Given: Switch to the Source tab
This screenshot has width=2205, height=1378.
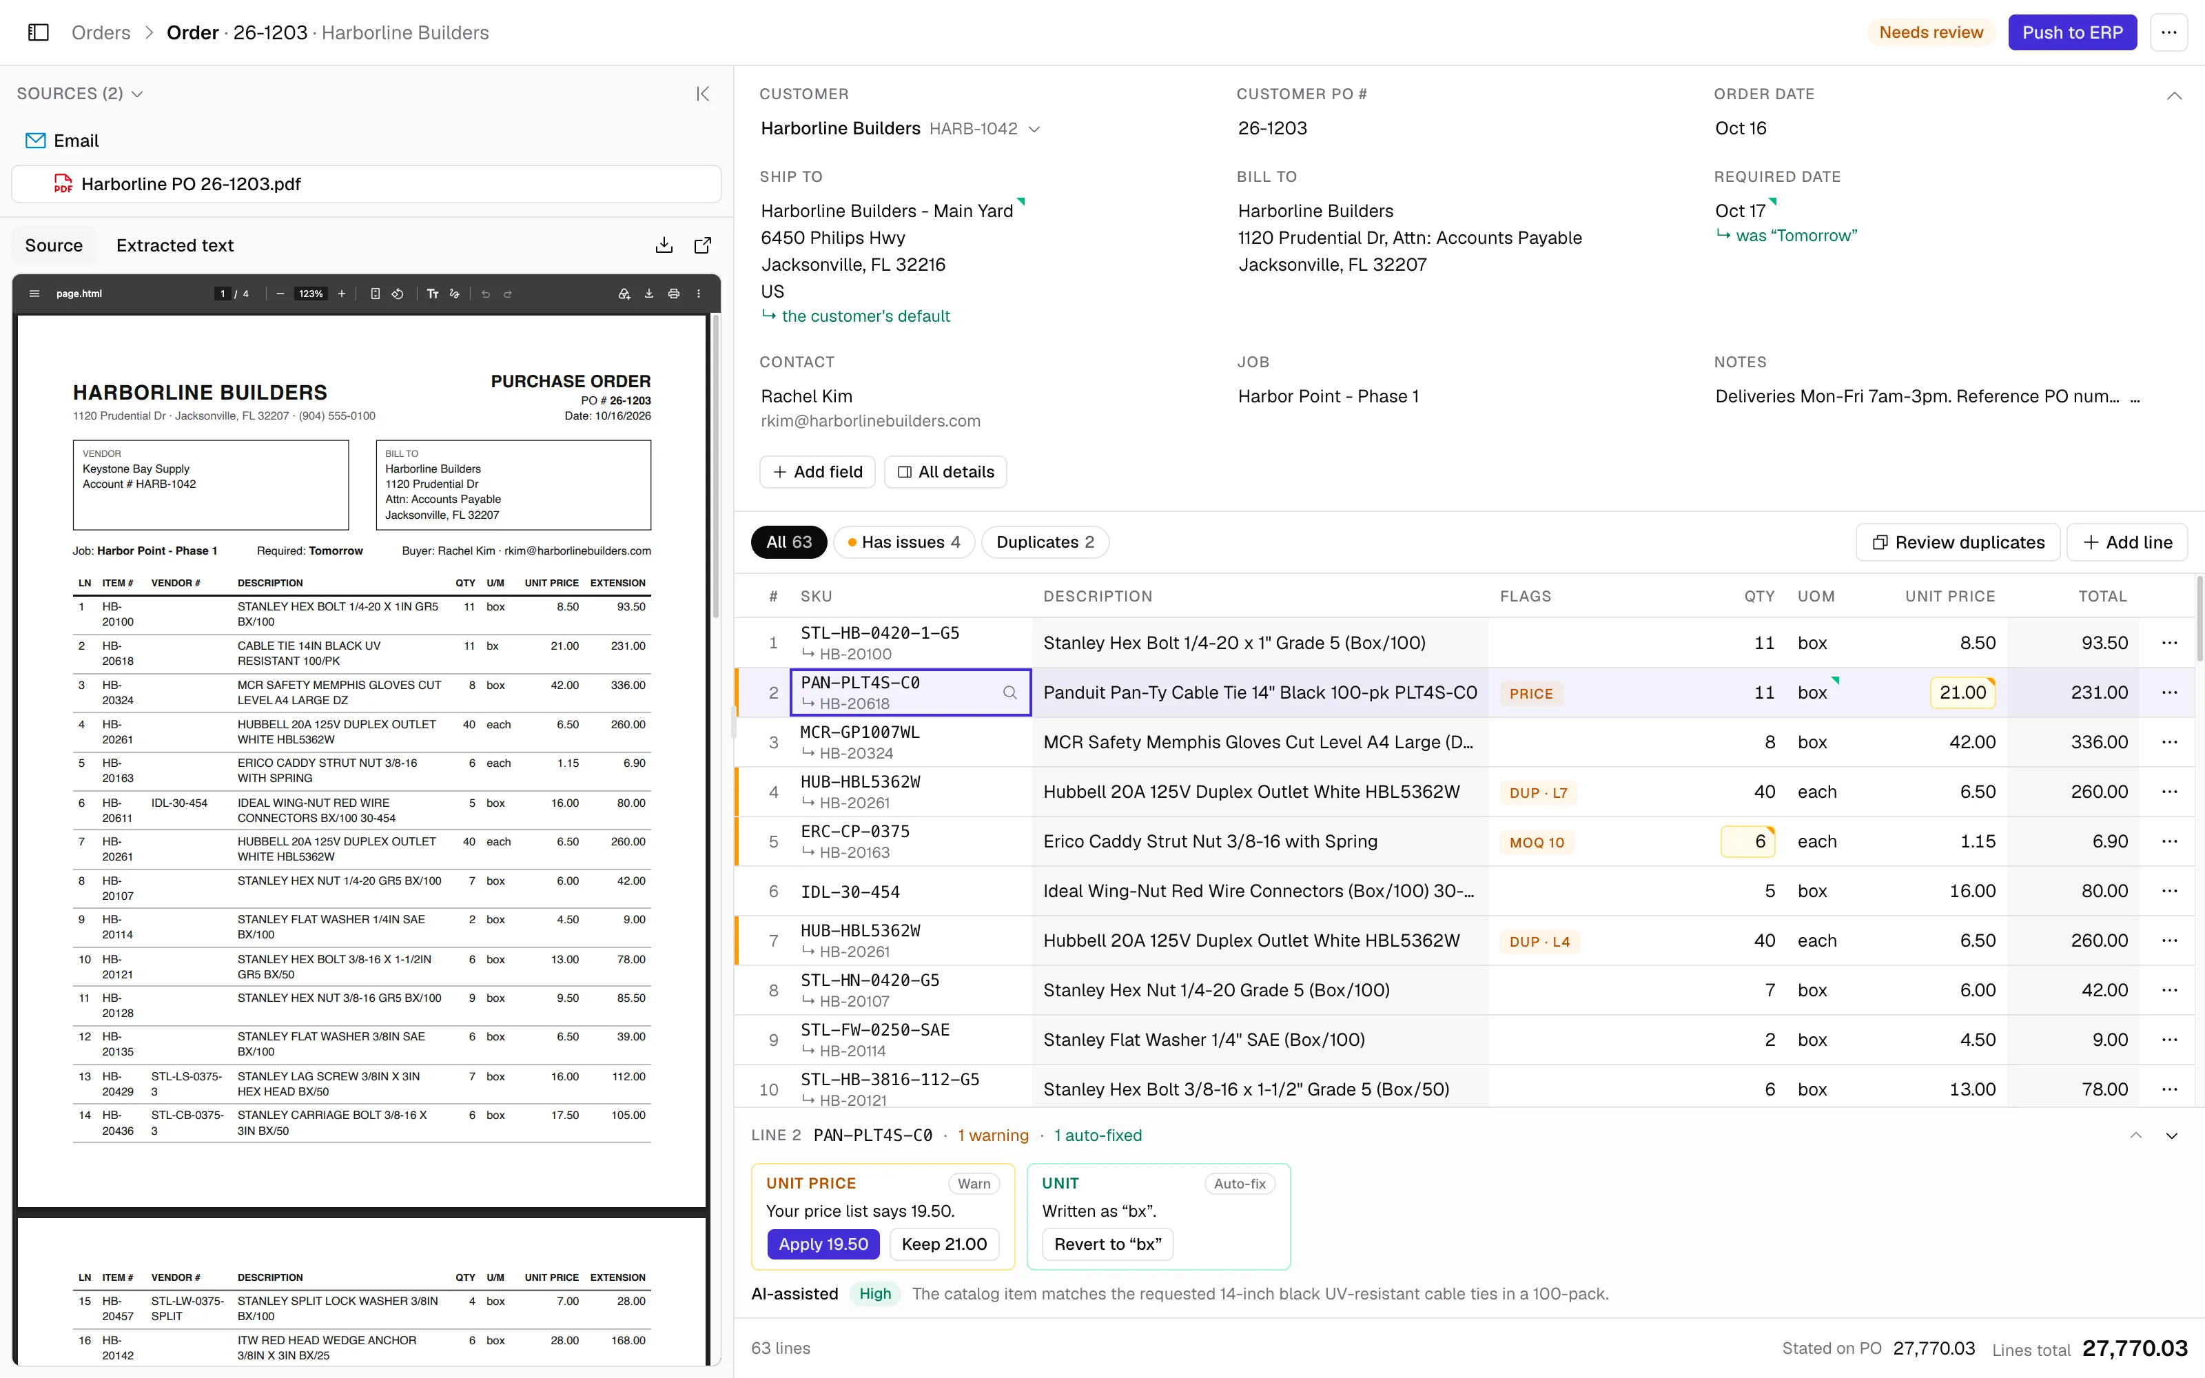Looking at the screenshot, I should (54, 245).
